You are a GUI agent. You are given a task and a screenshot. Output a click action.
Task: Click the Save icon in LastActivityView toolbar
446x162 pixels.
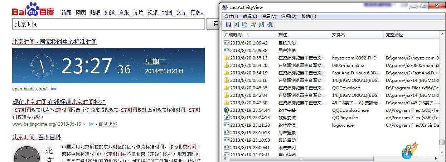point(228,25)
